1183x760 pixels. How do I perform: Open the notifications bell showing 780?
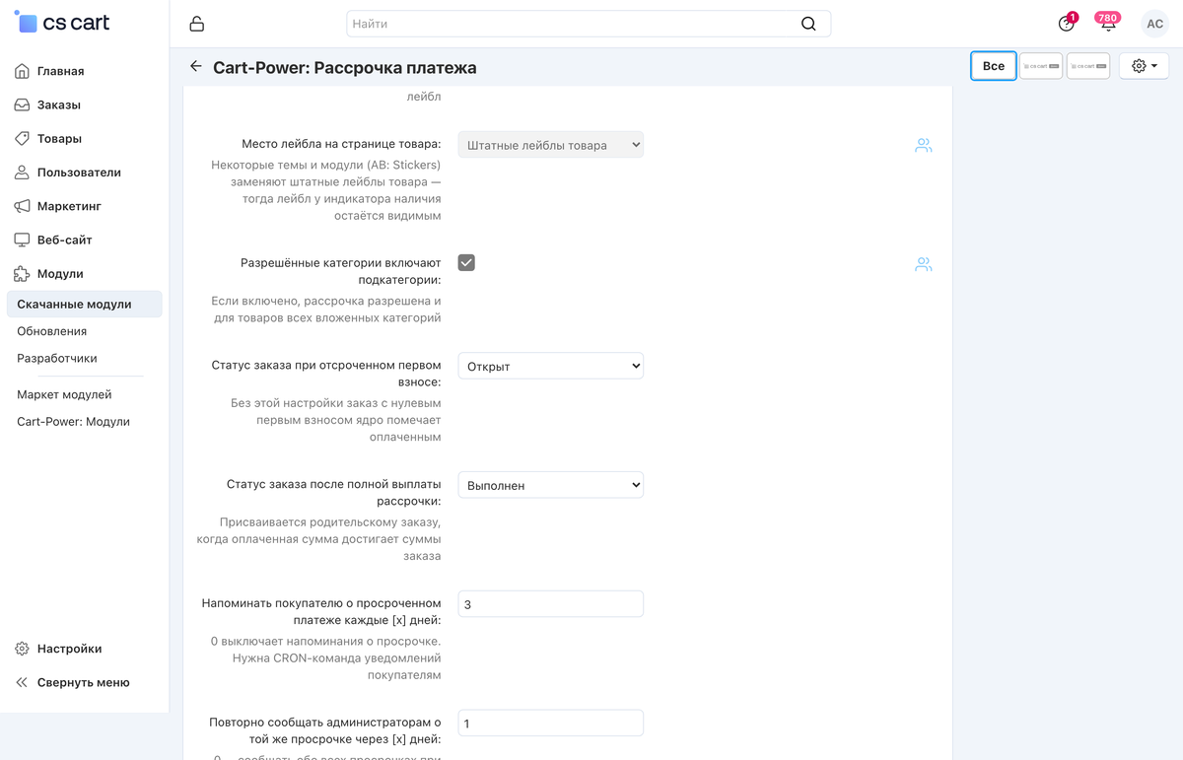(1108, 23)
